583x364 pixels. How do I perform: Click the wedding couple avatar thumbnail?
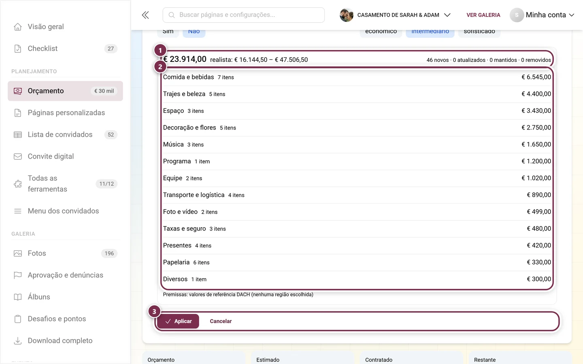click(x=347, y=15)
